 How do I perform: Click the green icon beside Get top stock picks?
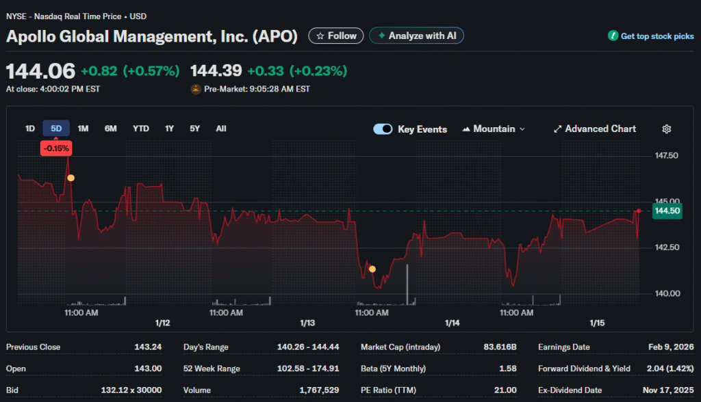613,36
